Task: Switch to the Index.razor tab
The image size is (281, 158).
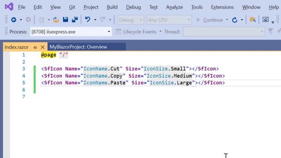Action: coord(17,47)
